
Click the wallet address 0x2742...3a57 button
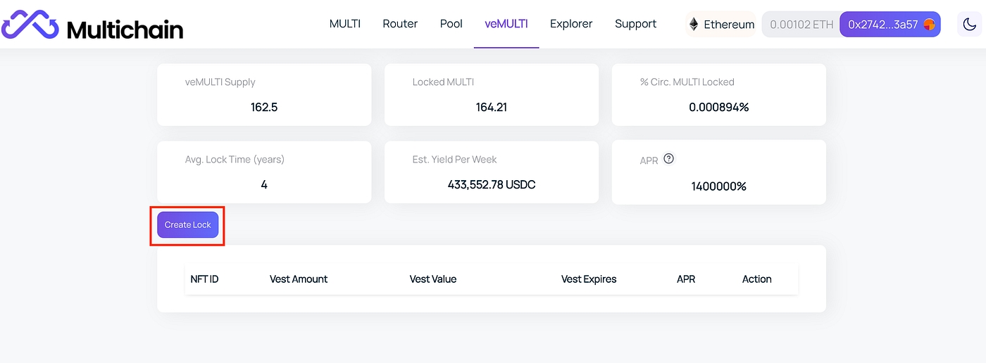[x=882, y=25]
